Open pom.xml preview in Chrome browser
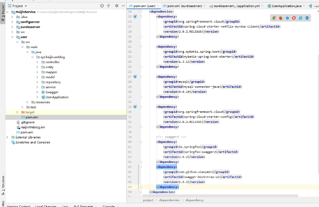The image size is (319, 207). pyautogui.click(x=274, y=18)
